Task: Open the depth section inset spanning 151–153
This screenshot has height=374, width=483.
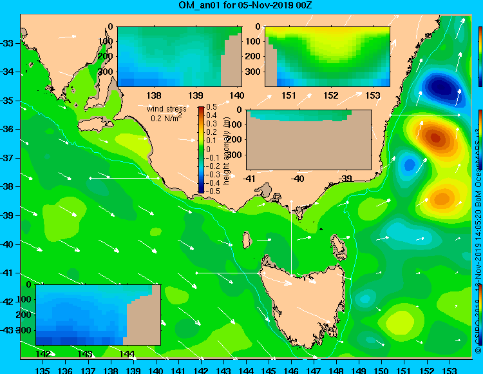Action: [x=327, y=57]
